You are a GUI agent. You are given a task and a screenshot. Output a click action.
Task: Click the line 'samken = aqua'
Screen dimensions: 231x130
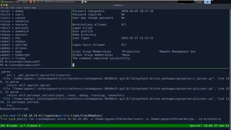tap(11, 52)
